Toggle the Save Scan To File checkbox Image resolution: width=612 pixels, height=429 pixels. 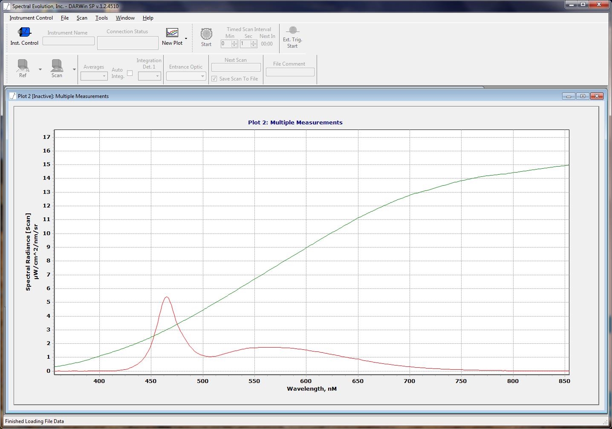(214, 79)
